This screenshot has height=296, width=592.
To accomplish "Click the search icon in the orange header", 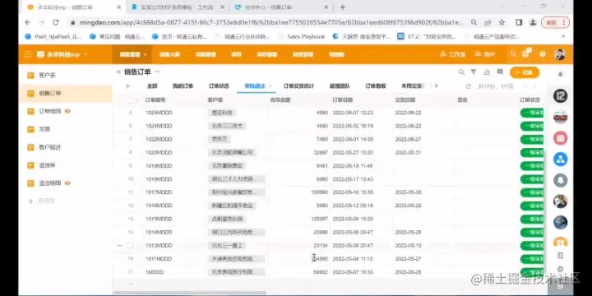I will (513, 54).
